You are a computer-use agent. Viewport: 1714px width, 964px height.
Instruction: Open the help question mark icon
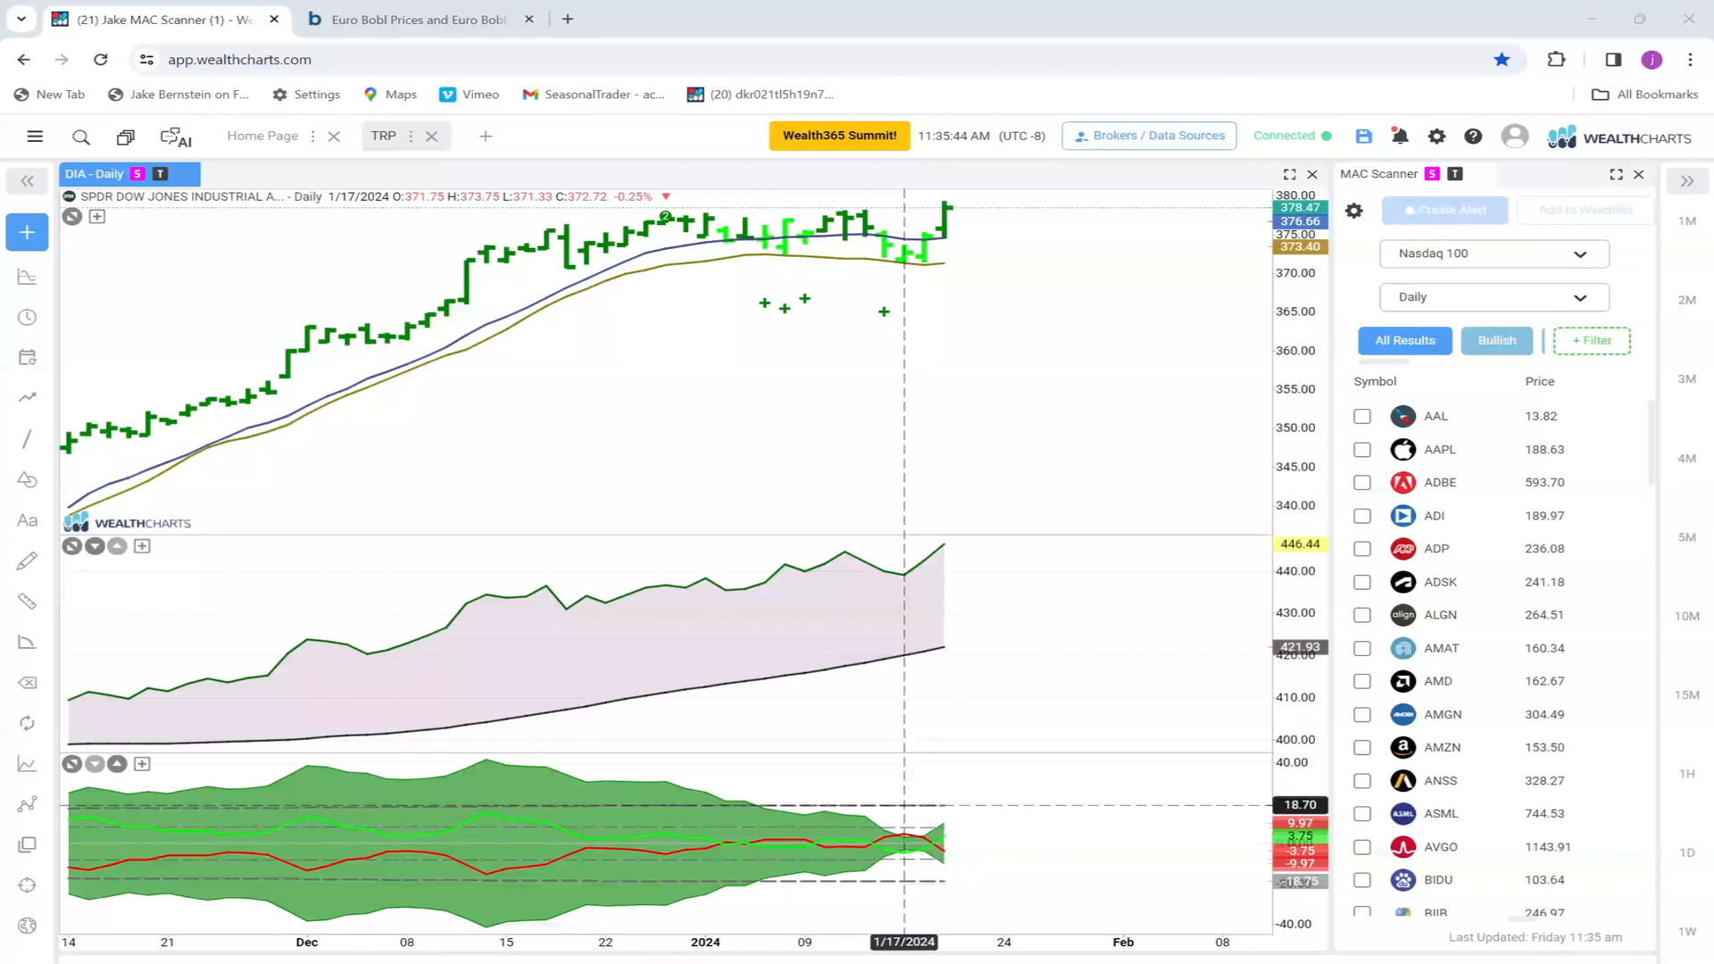click(x=1473, y=136)
